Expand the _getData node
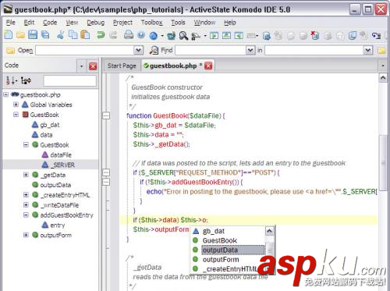Viewport: 390px width, 291px height. coord(26,175)
